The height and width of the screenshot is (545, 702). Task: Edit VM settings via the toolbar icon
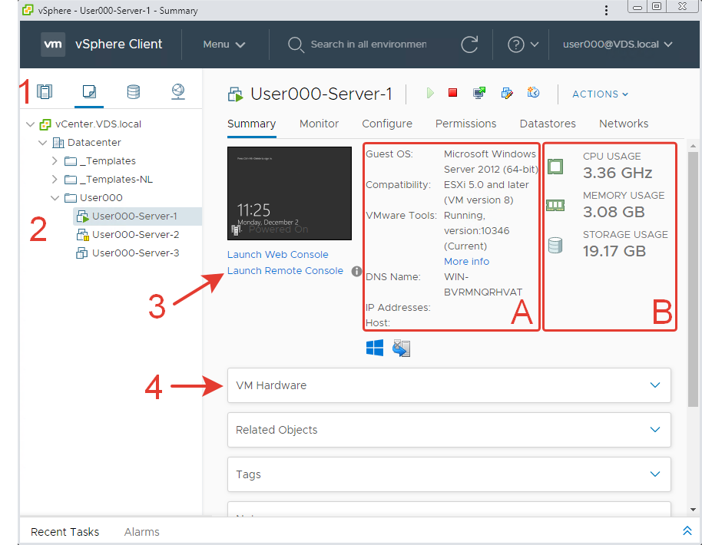[x=506, y=93]
